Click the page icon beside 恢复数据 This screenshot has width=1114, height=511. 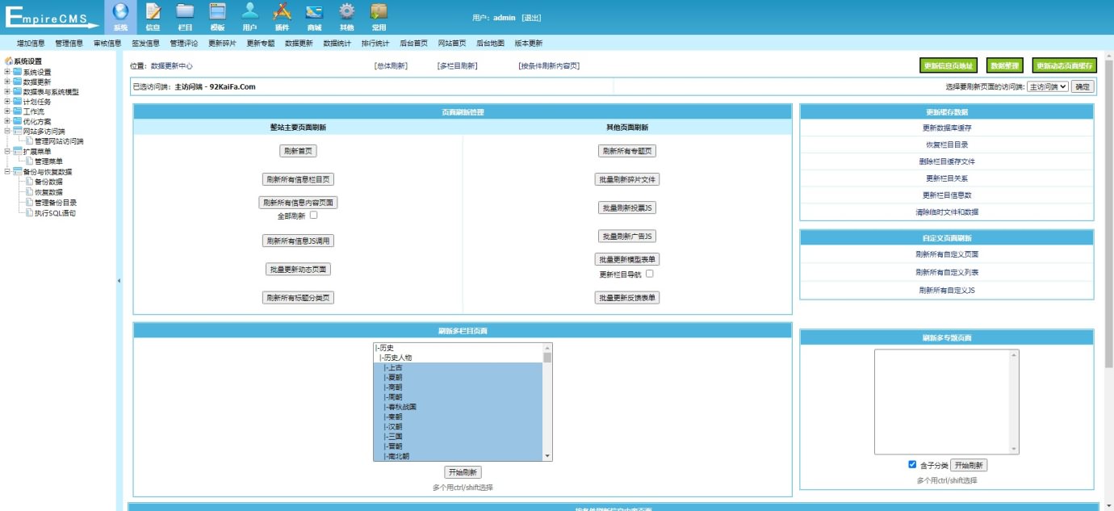click(29, 192)
